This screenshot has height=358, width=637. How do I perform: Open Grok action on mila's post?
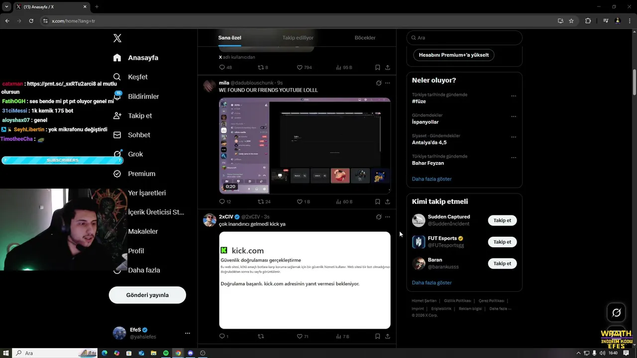379,83
